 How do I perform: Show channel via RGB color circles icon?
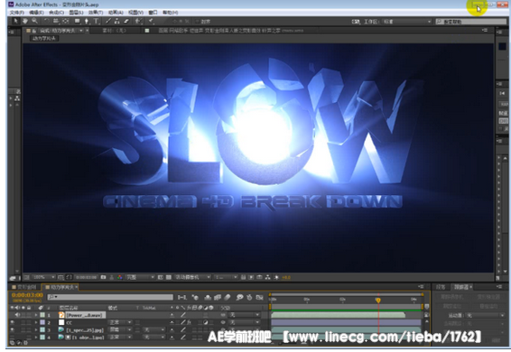[119, 277]
